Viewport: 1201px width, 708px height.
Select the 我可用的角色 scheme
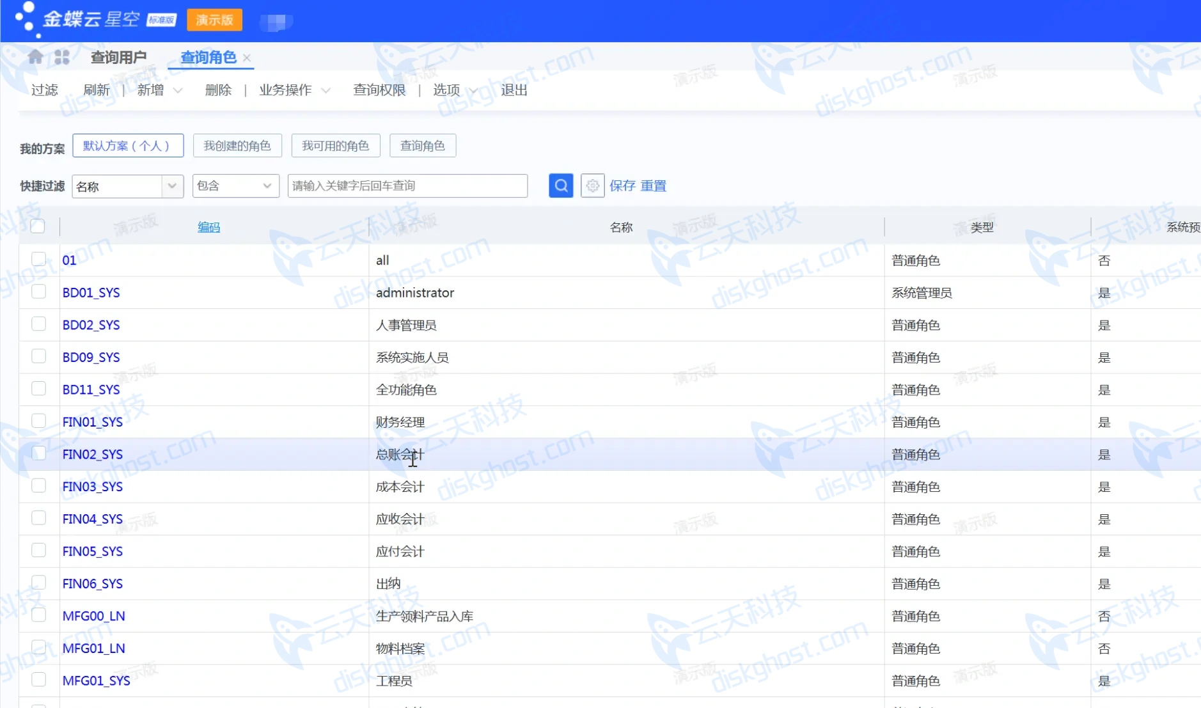tap(336, 146)
